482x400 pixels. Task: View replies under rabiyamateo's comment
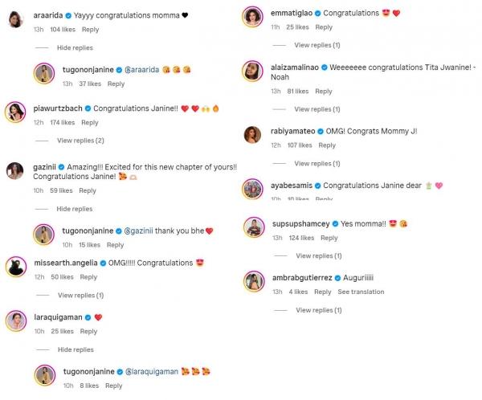tap(317, 164)
